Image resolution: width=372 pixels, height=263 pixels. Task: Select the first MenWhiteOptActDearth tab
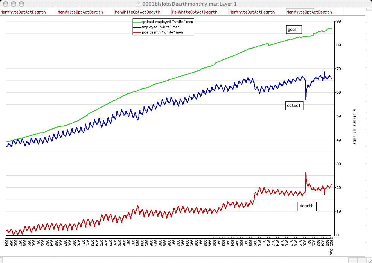click(x=23, y=12)
